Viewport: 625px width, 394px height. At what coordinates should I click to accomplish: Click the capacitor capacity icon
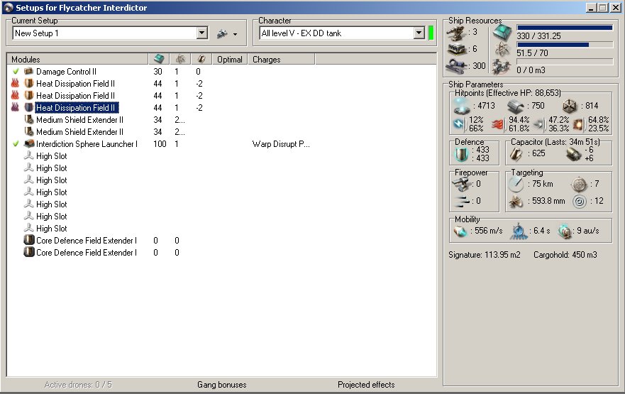[516, 154]
